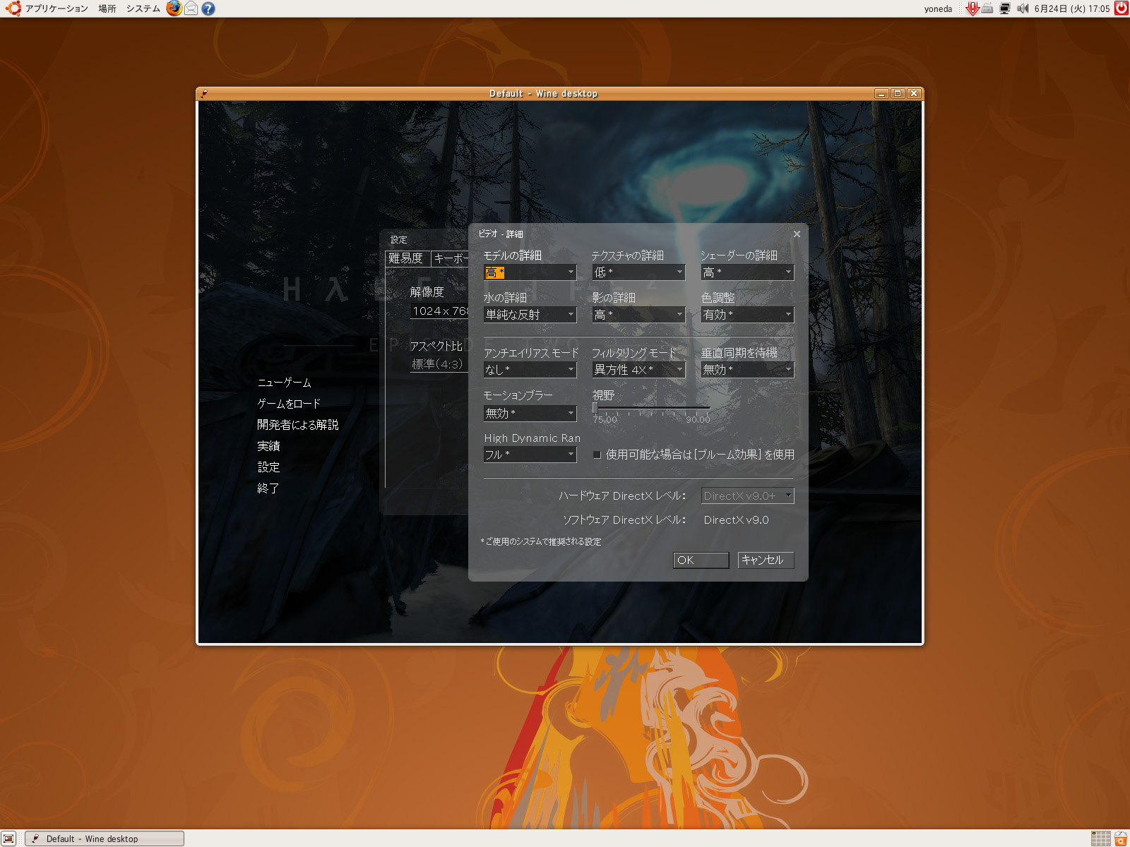Open the network monitor tray icon
Viewport: 1130px width, 847px height.
[1004, 8]
